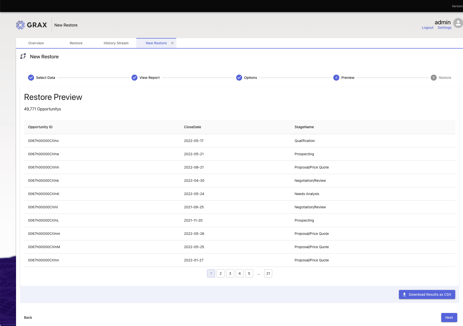Switch to the Overview tab
This screenshot has height=326, width=463.
pos(36,43)
